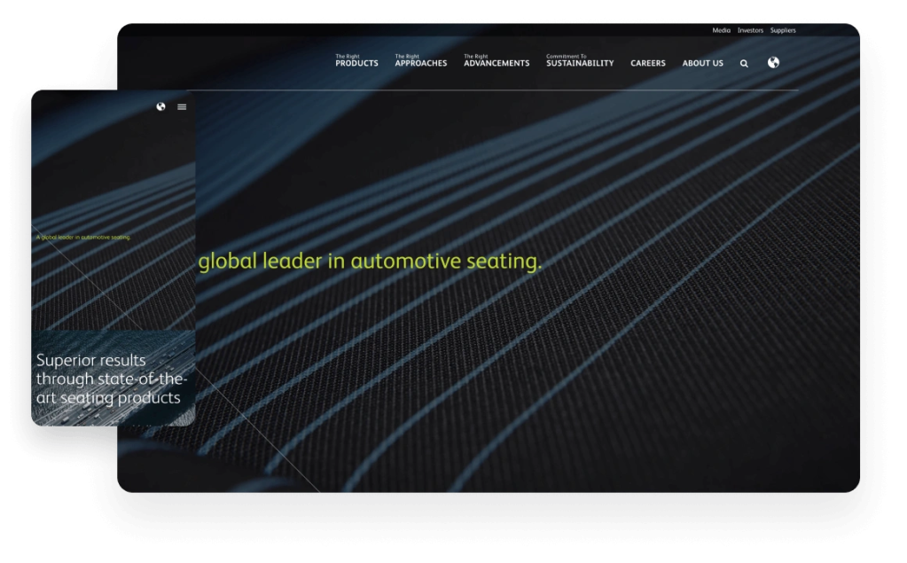Go to the CAREERS page
Screen dimensions: 907x563
click(x=648, y=63)
